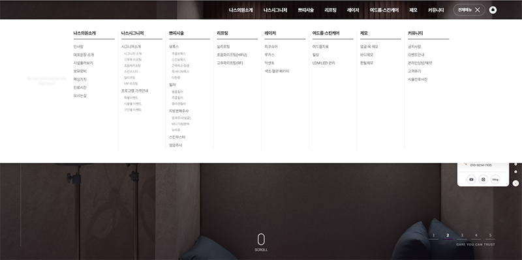The width and height of the screenshot is (522, 260).
Task: Click 대표원장 소개 link
Action: [84, 55]
